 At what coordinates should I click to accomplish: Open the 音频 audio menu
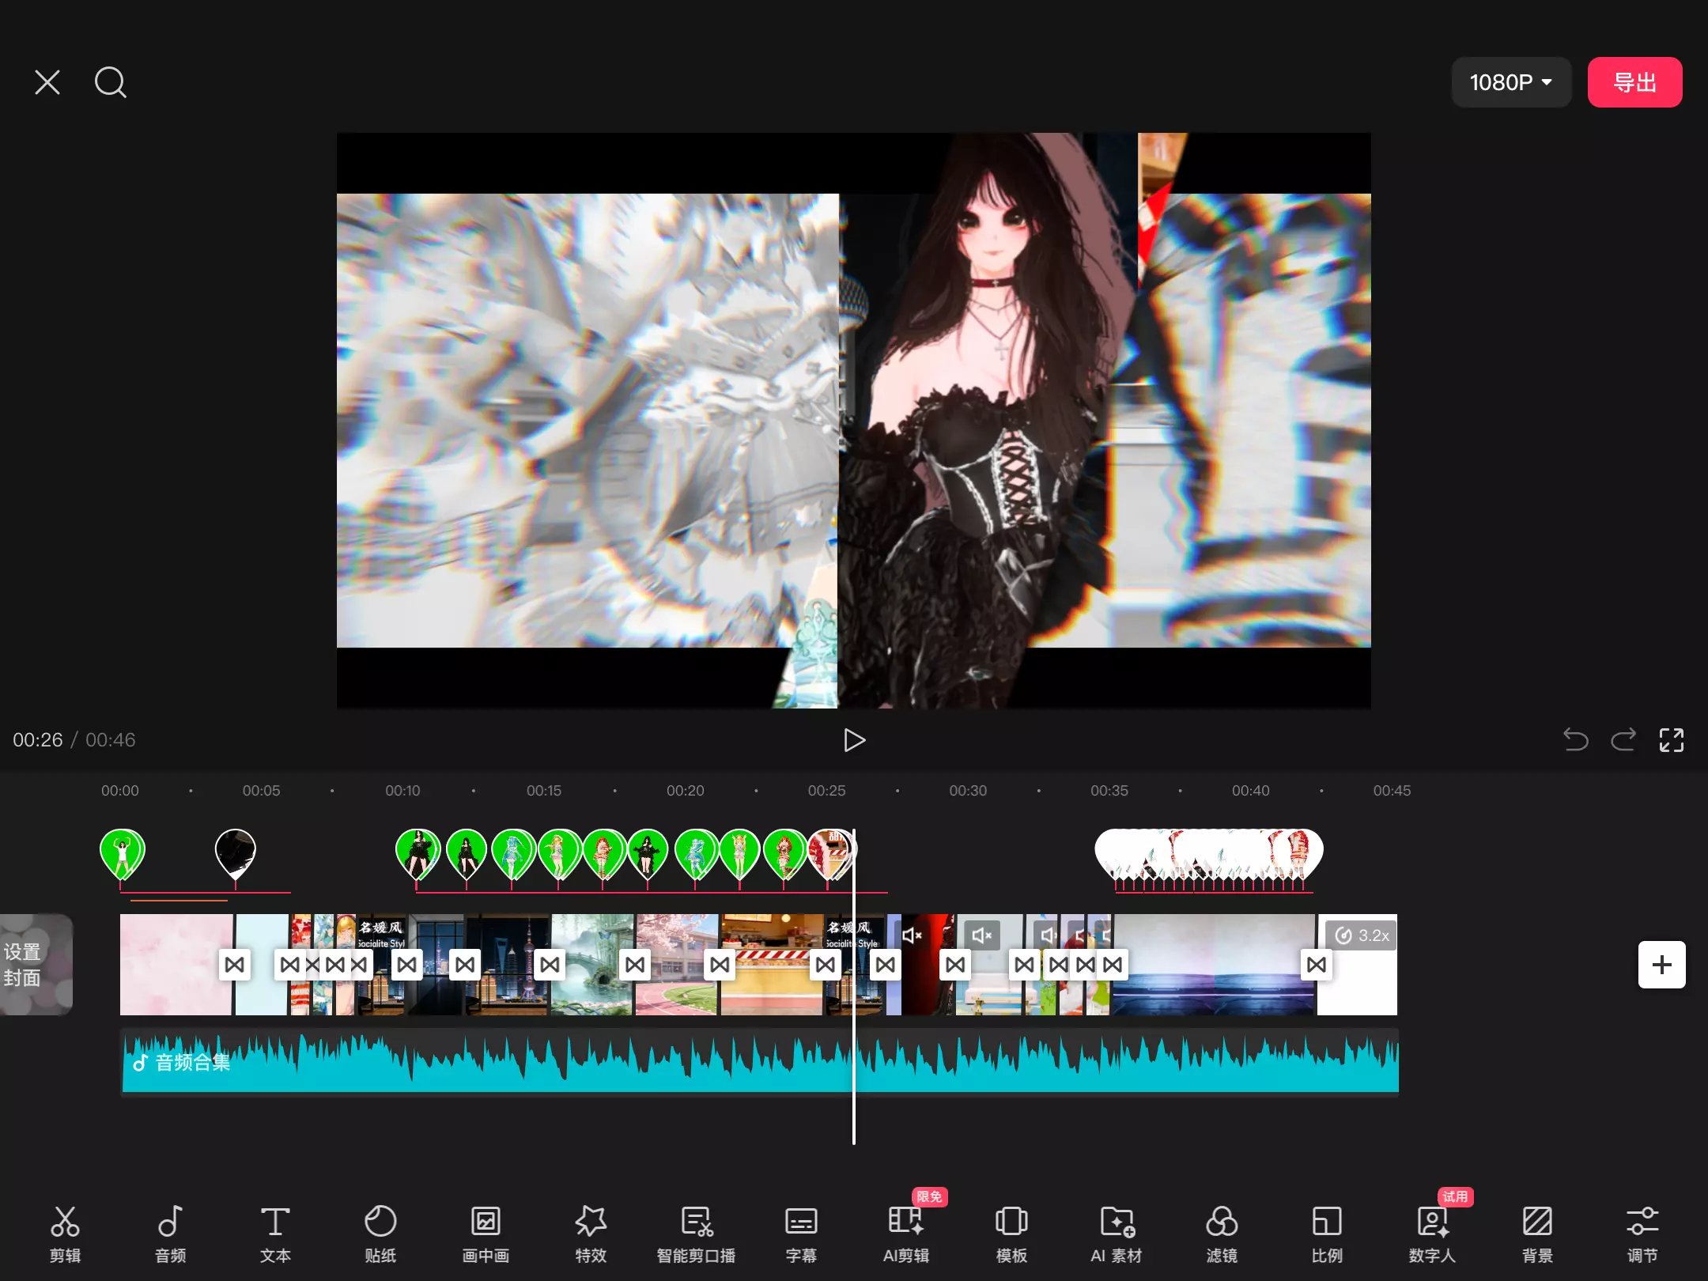click(170, 1232)
